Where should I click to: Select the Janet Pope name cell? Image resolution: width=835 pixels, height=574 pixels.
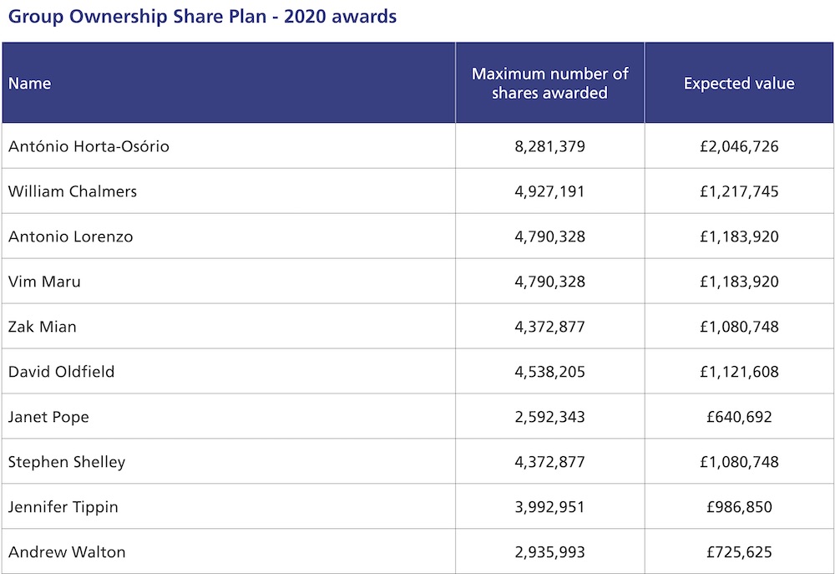[48, 417]
